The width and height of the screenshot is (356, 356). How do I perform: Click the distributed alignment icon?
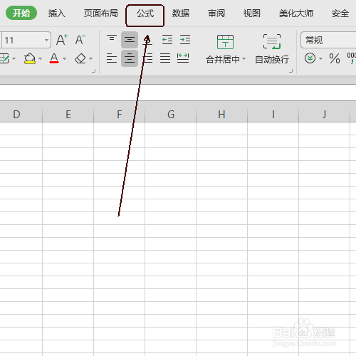pyautogui.click(x=183, y=58)
